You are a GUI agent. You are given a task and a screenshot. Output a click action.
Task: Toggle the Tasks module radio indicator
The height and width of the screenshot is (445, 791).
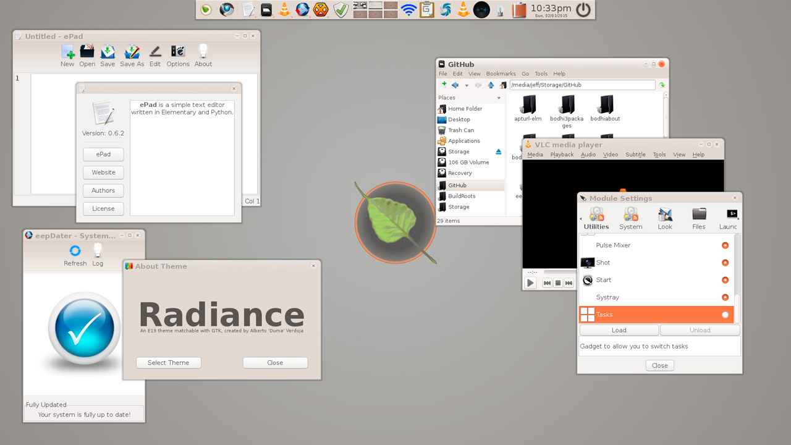(x=725, y=315)
